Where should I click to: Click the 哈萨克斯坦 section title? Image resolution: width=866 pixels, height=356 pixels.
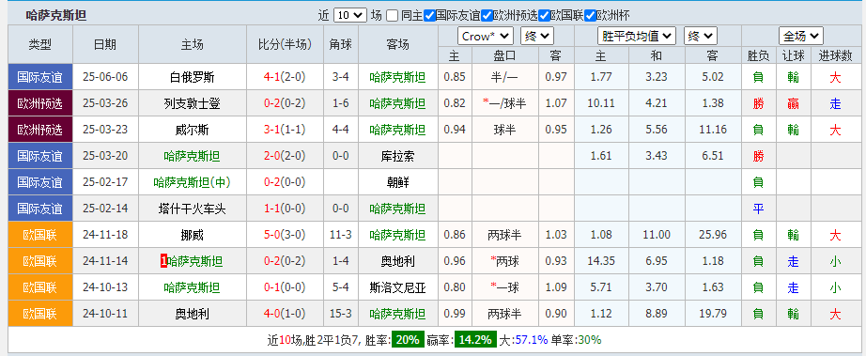(x=55, y=15)
